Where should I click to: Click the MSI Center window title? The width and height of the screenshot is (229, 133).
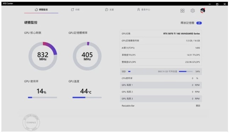tap(8, 4)
